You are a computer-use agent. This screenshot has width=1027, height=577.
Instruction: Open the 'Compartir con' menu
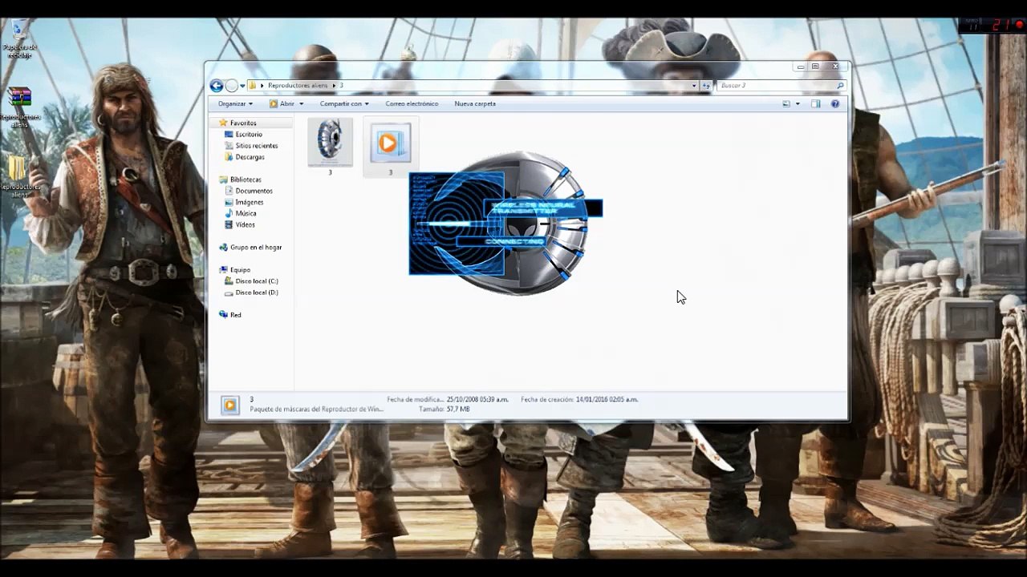point(344,103)
